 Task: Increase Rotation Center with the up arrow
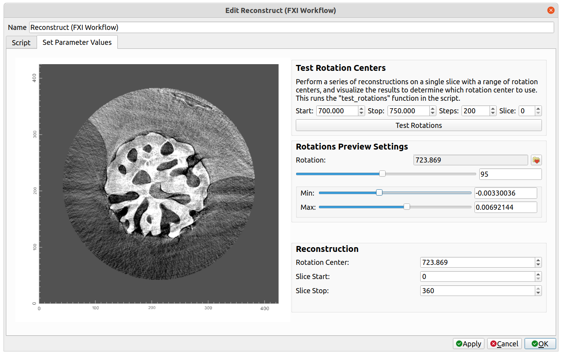tap(538, 260)
